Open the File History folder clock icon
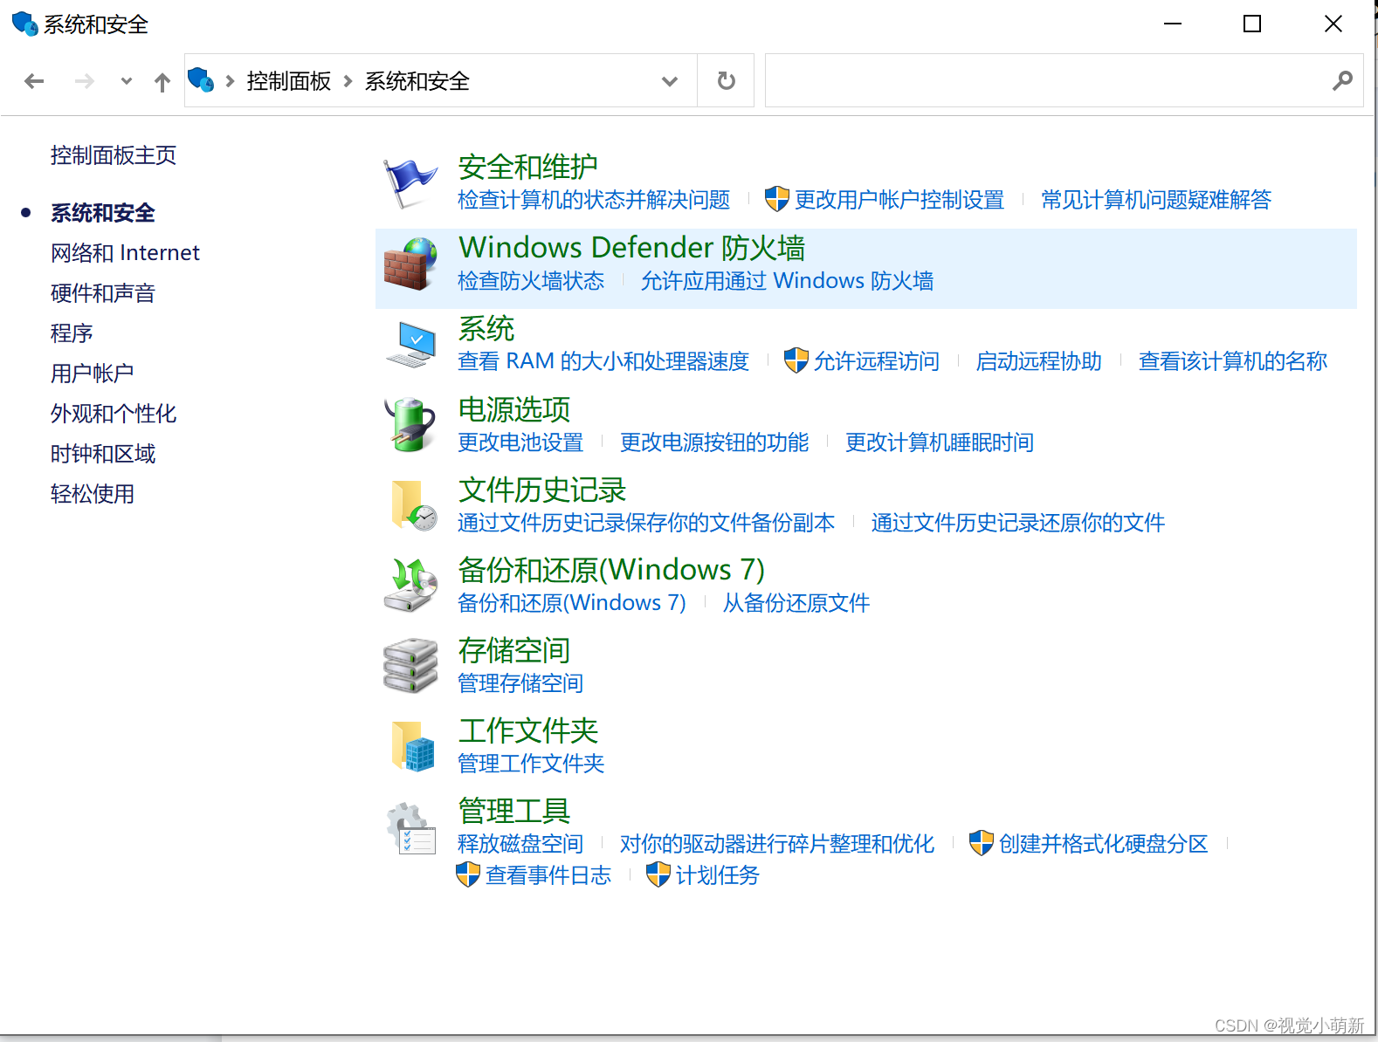 point(413,505)
